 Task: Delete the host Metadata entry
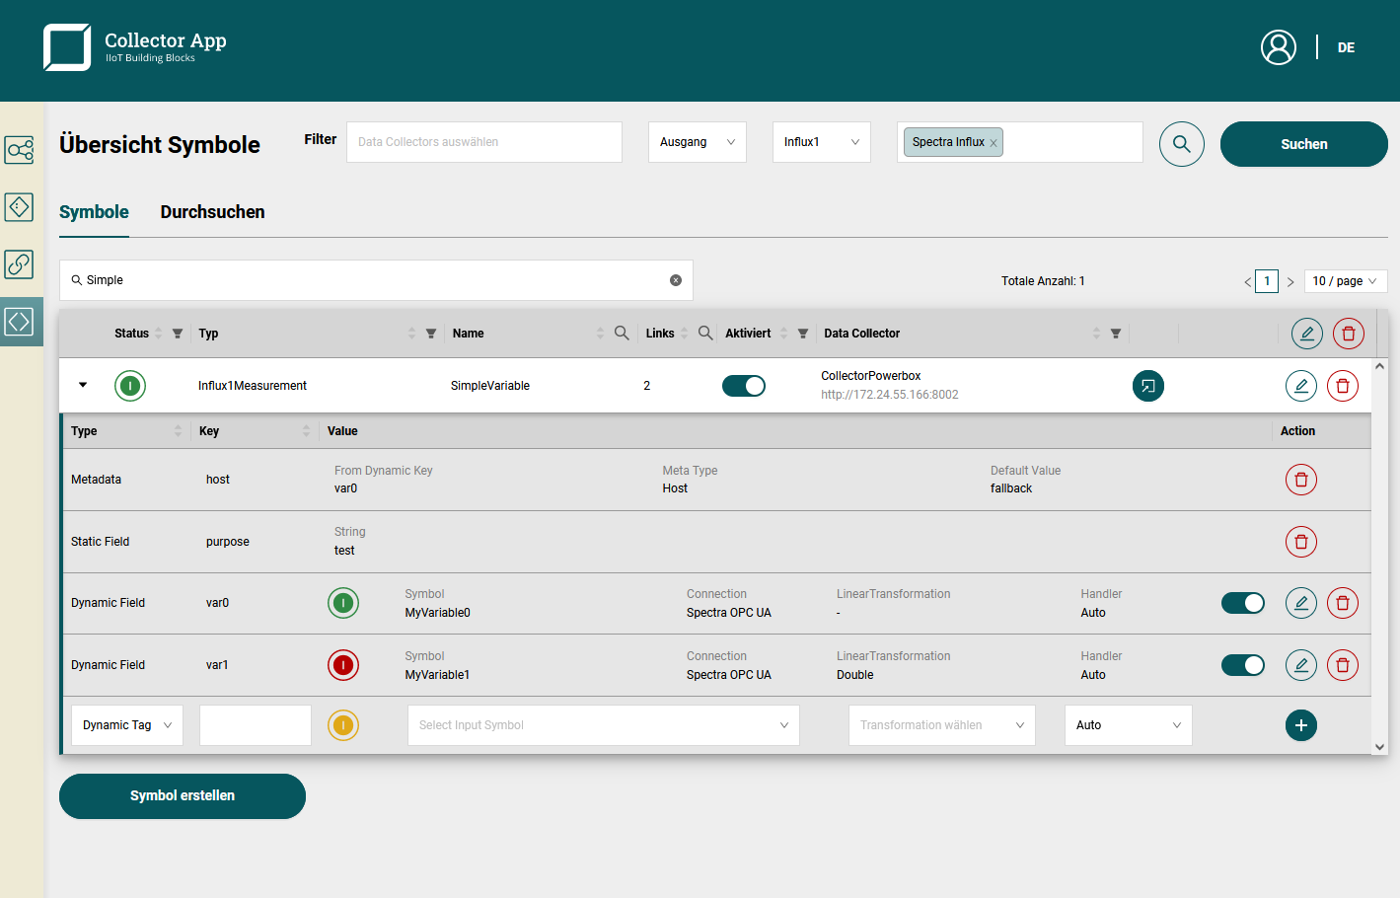tap(1300, 480)
